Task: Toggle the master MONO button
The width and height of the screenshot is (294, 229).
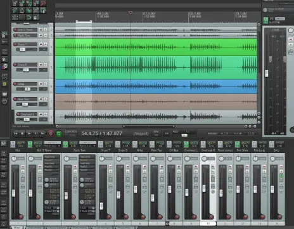Action: pos(280,19)
